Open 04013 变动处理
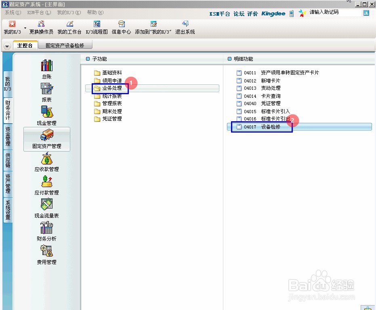Screen dimensions: 376x310 (x=258, y=88)
